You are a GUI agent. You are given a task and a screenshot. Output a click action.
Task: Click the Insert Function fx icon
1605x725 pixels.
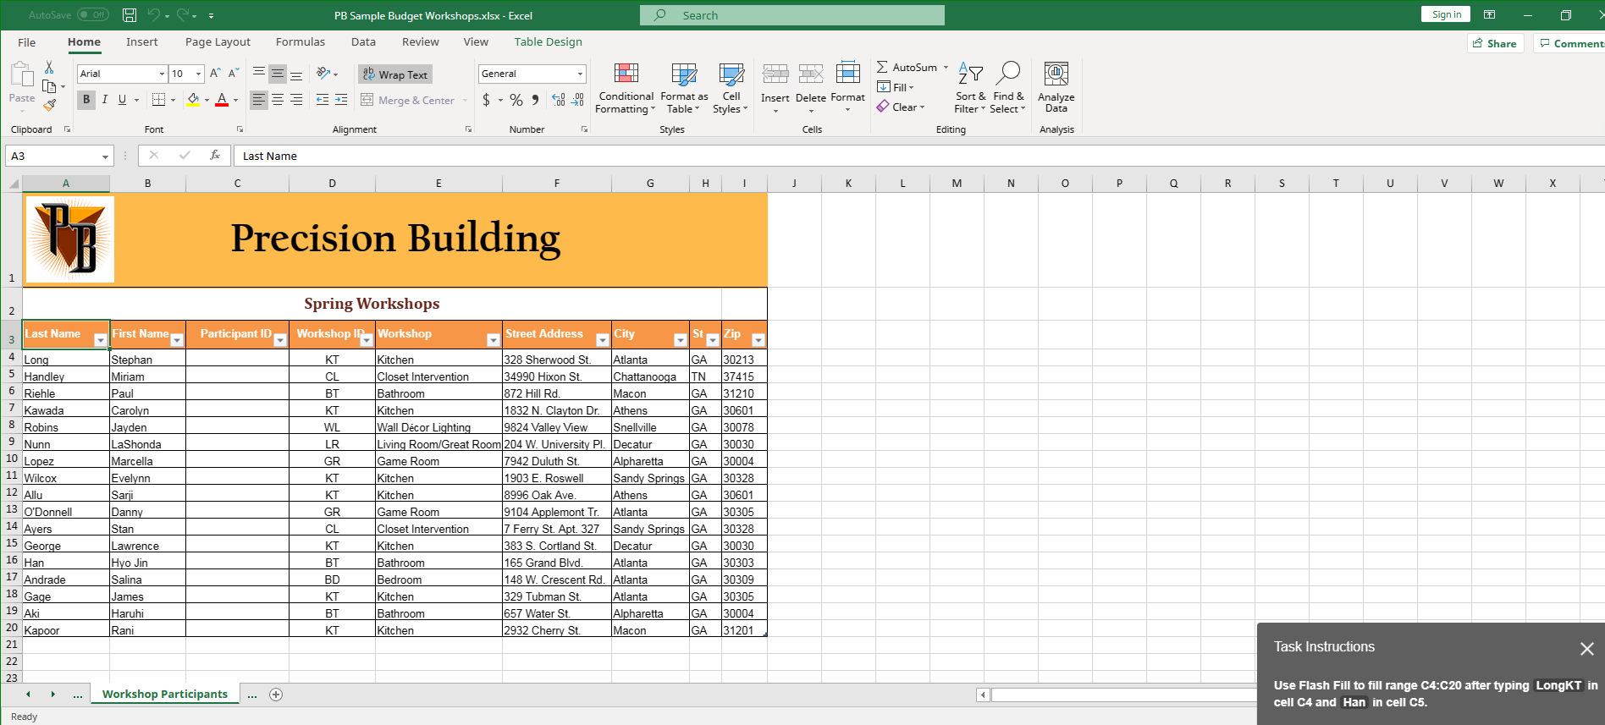click(215, 156)
